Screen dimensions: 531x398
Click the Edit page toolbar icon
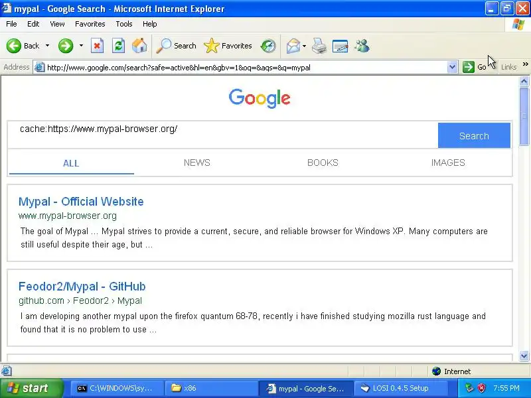340,46
